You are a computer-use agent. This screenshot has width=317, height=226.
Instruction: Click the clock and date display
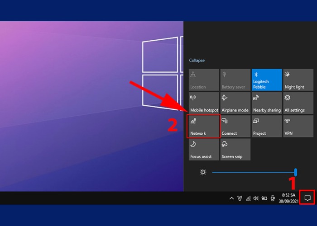point(288,198)
